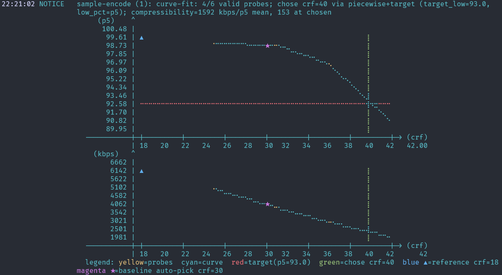Click the 6142 kbps axis value

(x=119, y=171)
